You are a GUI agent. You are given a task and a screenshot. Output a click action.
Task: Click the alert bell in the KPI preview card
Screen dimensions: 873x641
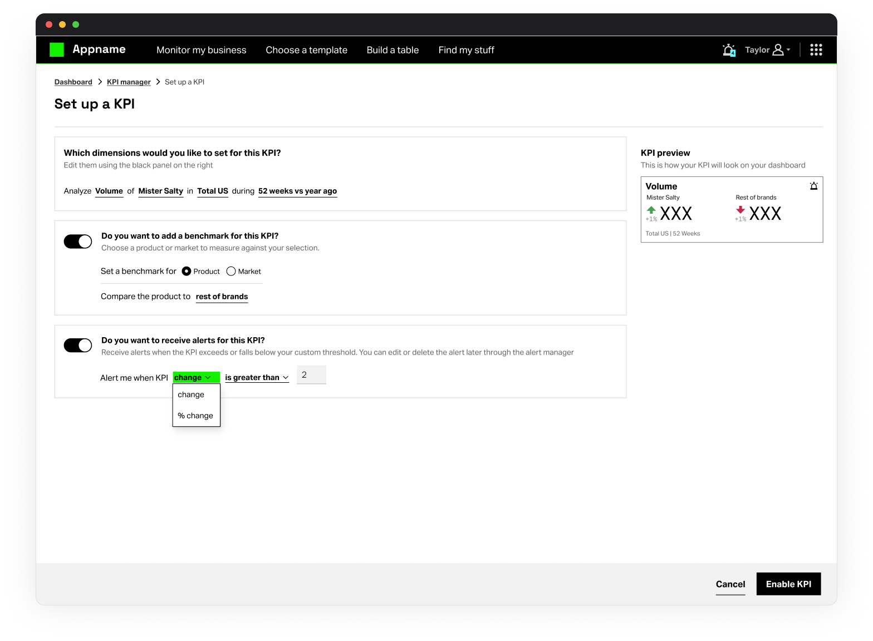(x=813, y=186)
